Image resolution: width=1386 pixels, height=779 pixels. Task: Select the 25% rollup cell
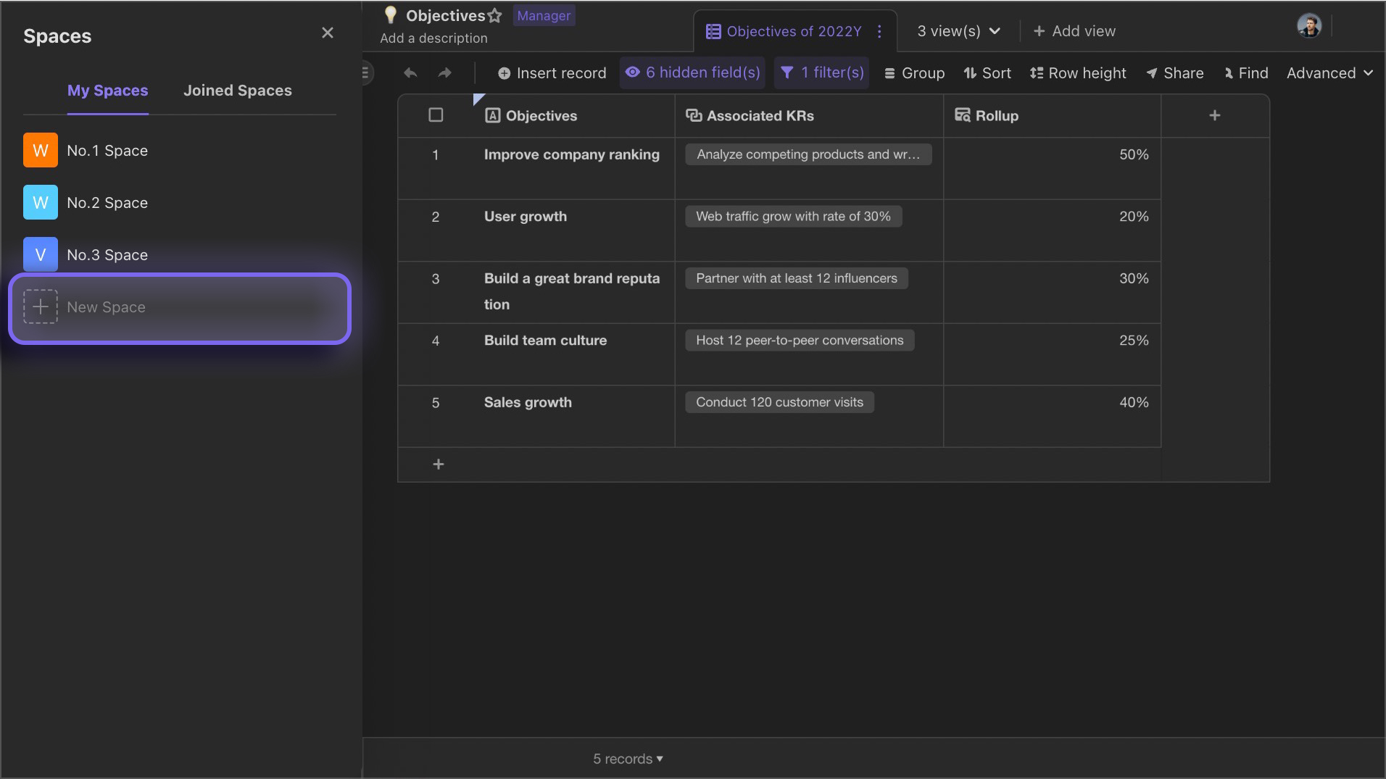[x=1052, y=354]
